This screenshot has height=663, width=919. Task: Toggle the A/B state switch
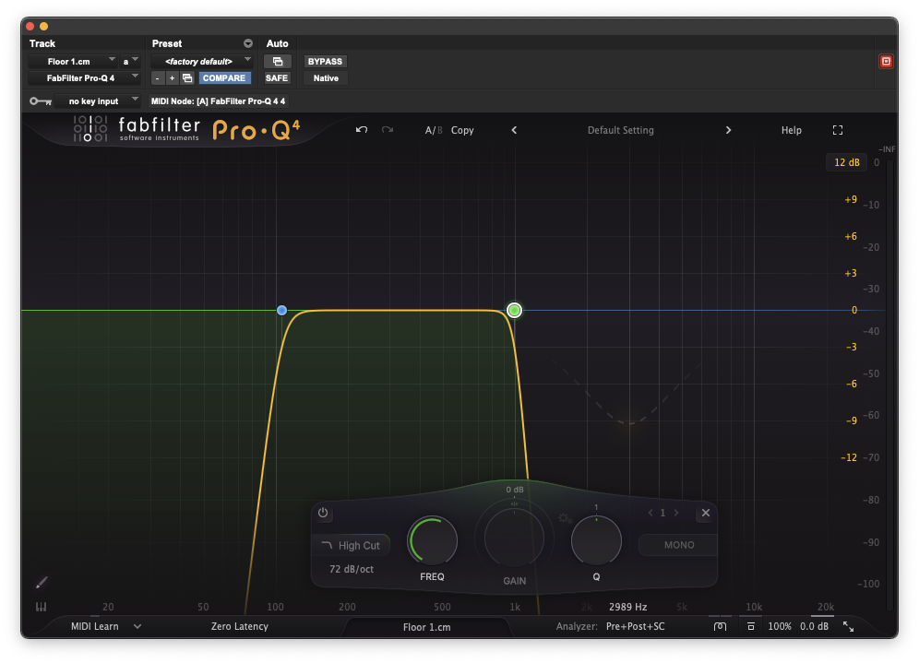pyautogui.click(x=433, y=130)
